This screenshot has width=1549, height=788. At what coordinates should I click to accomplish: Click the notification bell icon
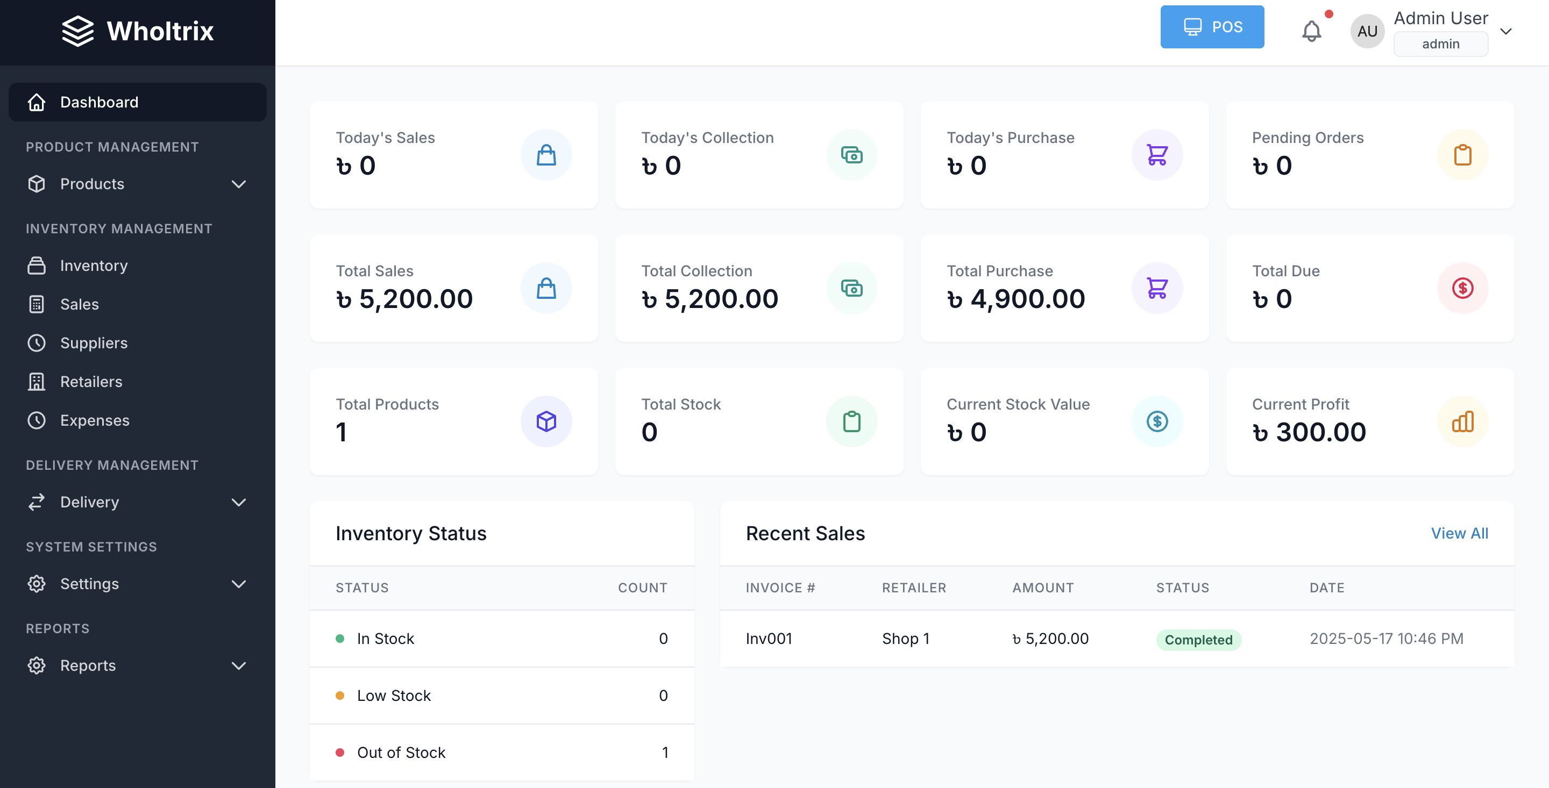[x=1311, y=31]
